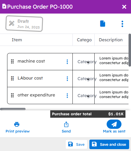This screenshot has height=151, width=131.
Task: Click the blue document icon
Action: pos(103,24)
